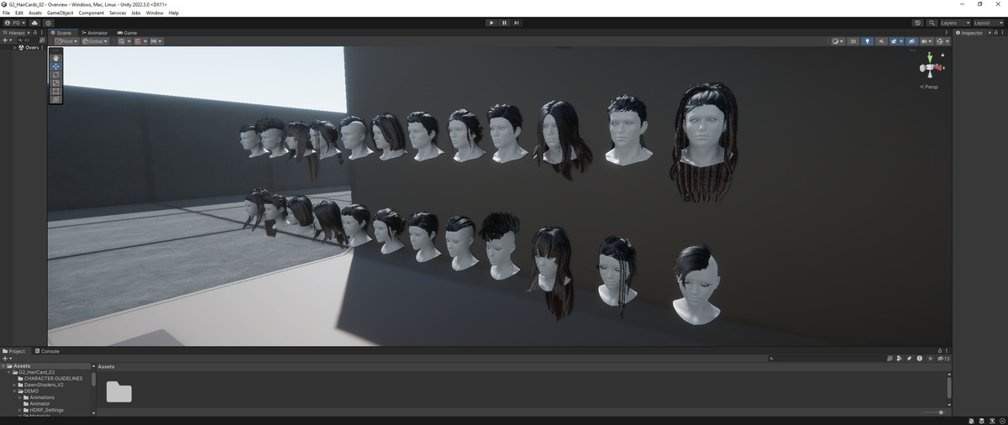Switch to the Game tab

(127, 32)
